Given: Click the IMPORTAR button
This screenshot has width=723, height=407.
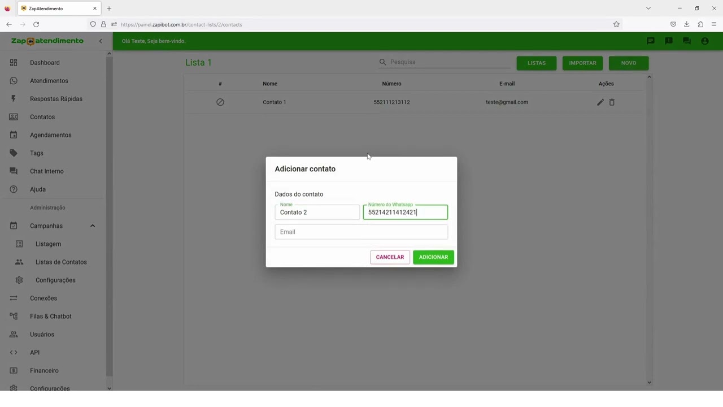Looking at the screenshot, I should [582, 63].
